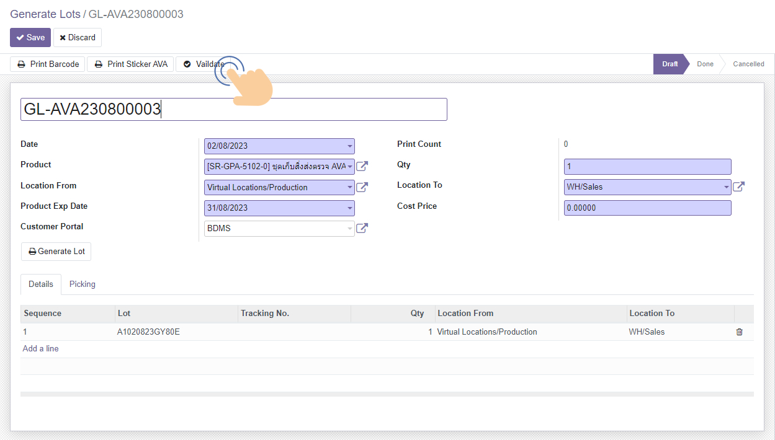Discard the changes
Screen dimensions: 775x440
pos(78,38)
